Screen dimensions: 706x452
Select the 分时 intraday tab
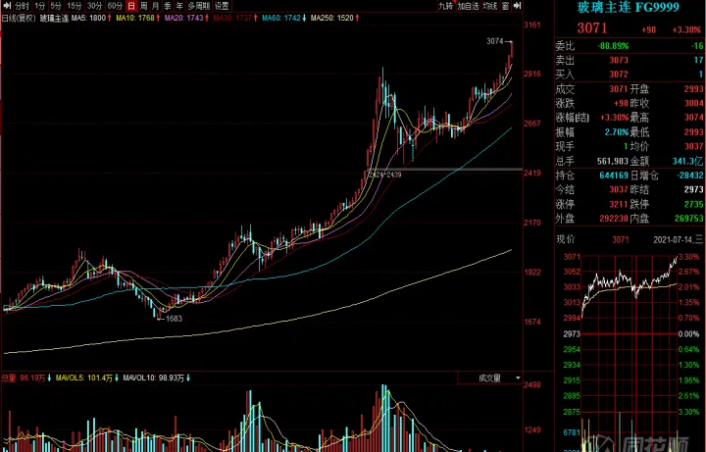coord(22,6)
